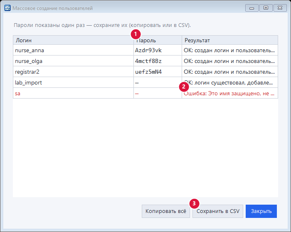Click the 'логин существовал' result cell
Viewport: 291px width, 232px height.
[x=230, y=82]
